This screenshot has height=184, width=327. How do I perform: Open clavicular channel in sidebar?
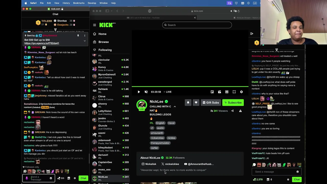[x=111, y=61]
